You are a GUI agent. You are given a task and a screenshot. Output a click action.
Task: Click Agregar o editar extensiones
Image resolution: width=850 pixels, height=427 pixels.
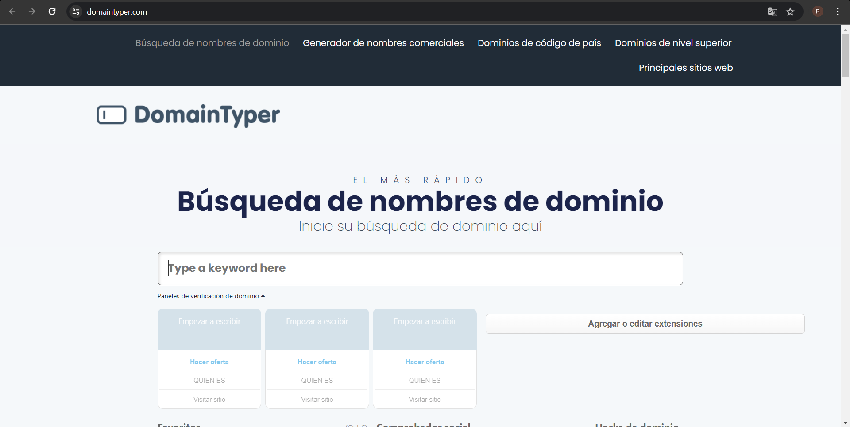645,324
